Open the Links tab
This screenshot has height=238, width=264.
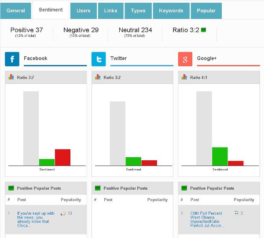click(110, 11)
